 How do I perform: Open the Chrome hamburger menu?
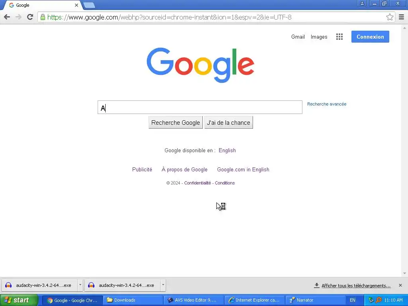(x=402, y=17)
